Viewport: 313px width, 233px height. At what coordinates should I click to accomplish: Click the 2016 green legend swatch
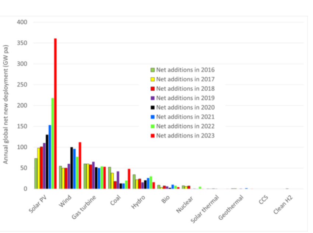pos(152,70)
